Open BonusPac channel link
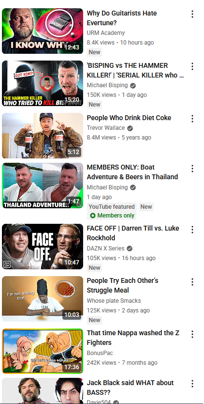 (100, 353)
